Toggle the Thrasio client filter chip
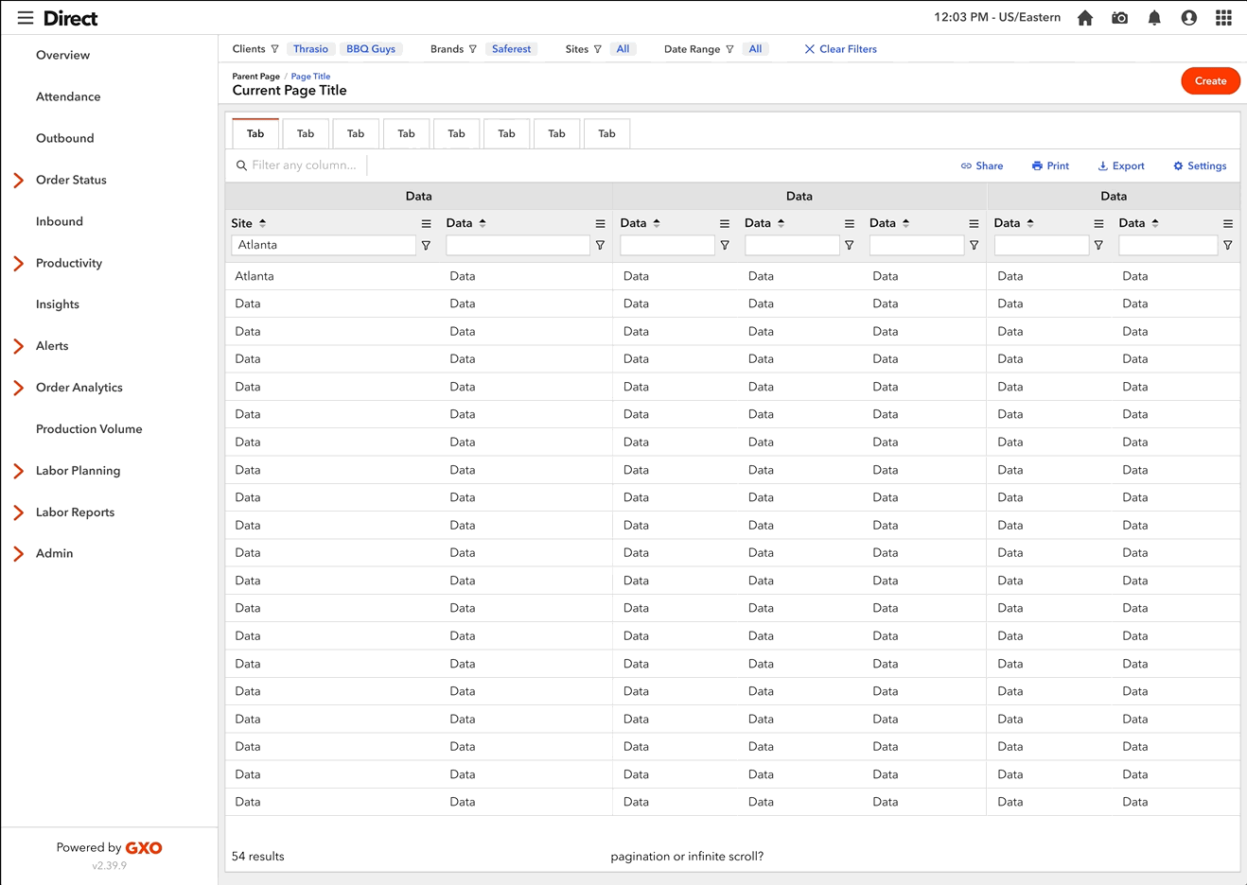Viewport: 1247px width, 885px height. point(310,48)
